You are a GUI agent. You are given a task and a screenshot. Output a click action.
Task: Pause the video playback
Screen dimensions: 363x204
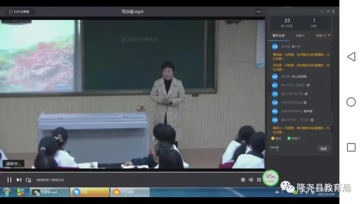point(9,180)
